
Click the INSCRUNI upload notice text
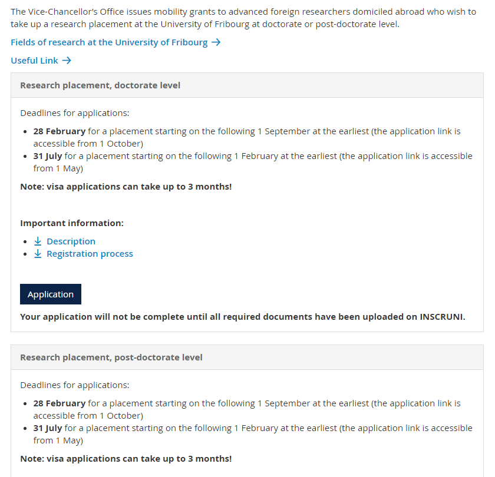click(242, 317)
